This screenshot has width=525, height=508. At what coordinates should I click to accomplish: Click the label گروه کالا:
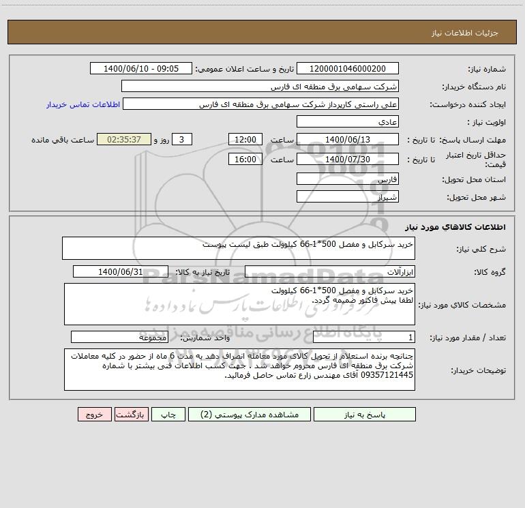490,272
